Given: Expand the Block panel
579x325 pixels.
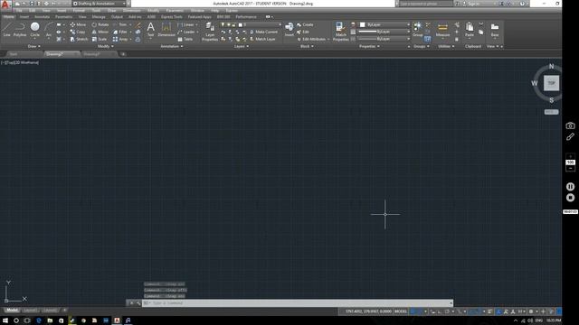Looking at the screenshot, I should click(x=307, y=46).
